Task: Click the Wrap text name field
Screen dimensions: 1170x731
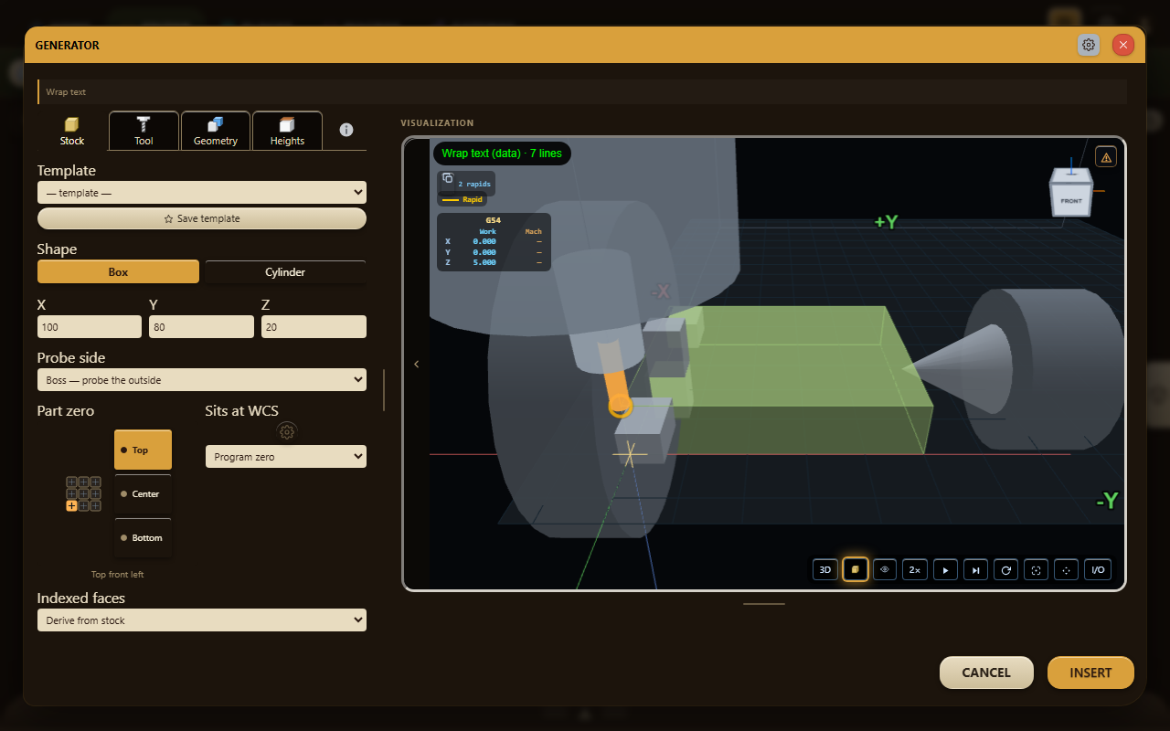Action: [x=582, y=91]
